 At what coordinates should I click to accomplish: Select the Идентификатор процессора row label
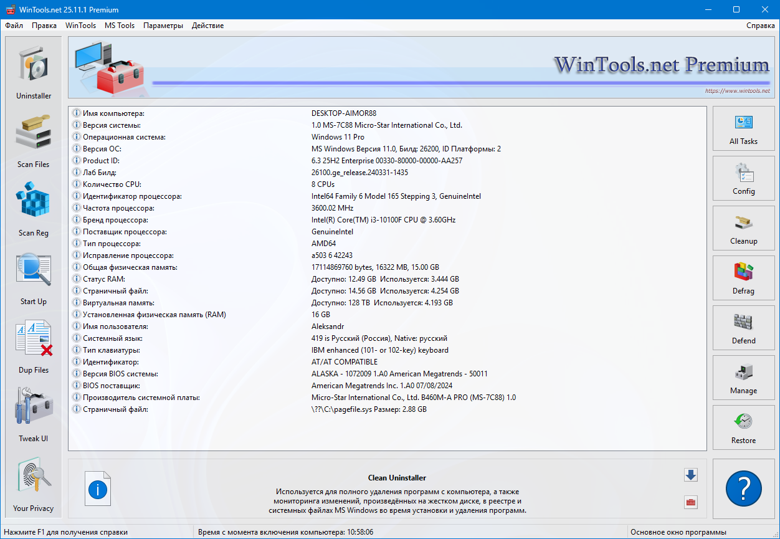coord(132,196)
